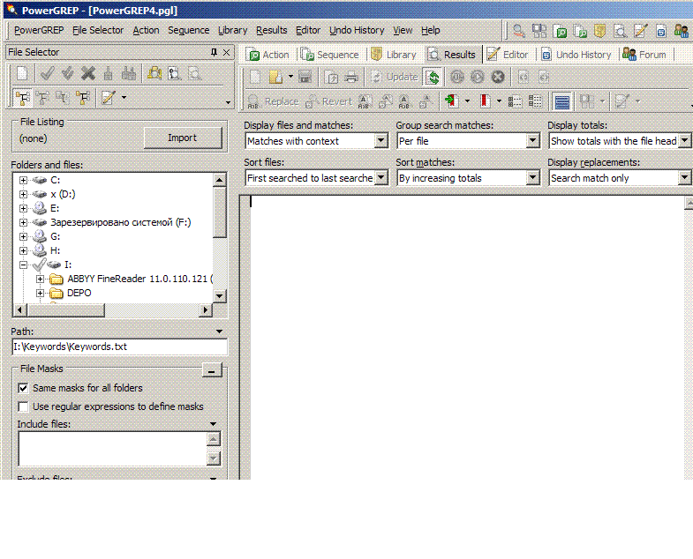This screenshot has height=559, width=693.
Task: Click the new file selection page icon
Action: coord(22,73)
